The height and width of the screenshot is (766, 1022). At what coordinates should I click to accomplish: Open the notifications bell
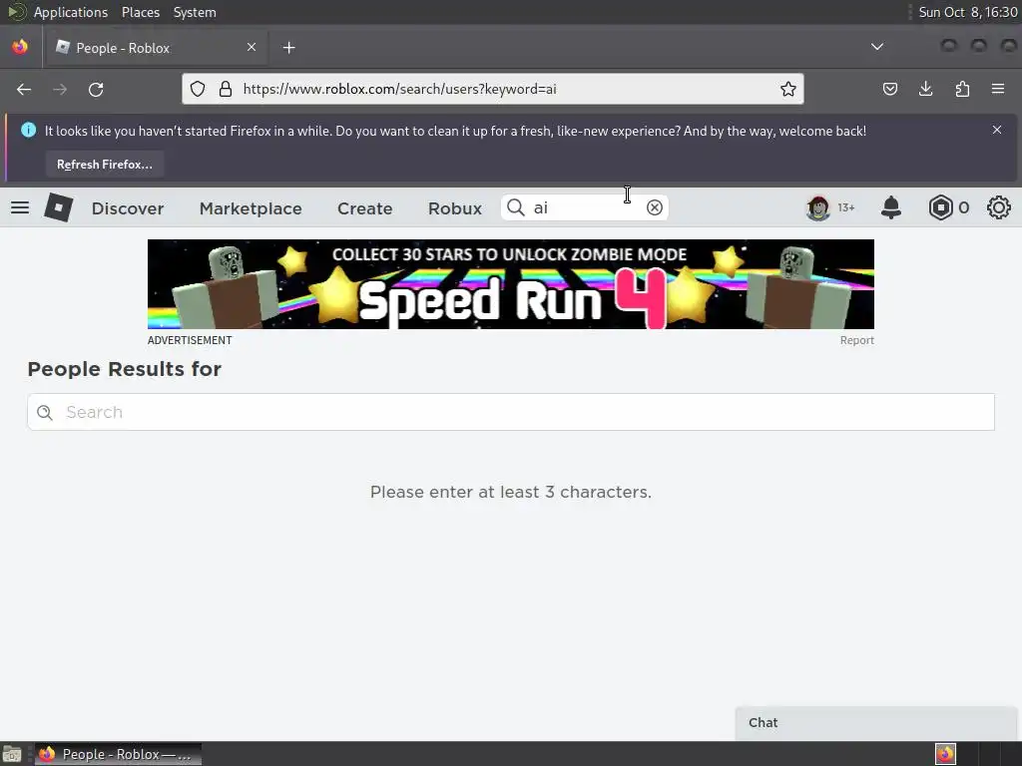click(891, 207)
